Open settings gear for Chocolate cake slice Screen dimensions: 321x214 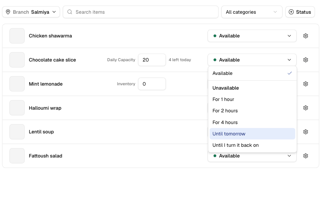[x=305, y=60]
